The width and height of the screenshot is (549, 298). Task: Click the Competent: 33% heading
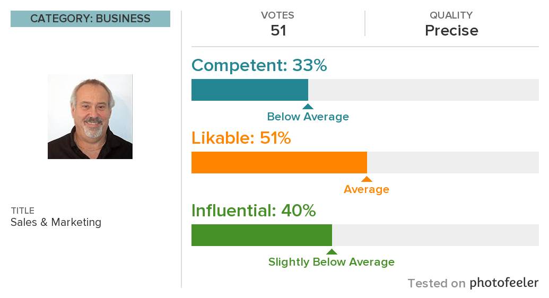click(259, 65)
